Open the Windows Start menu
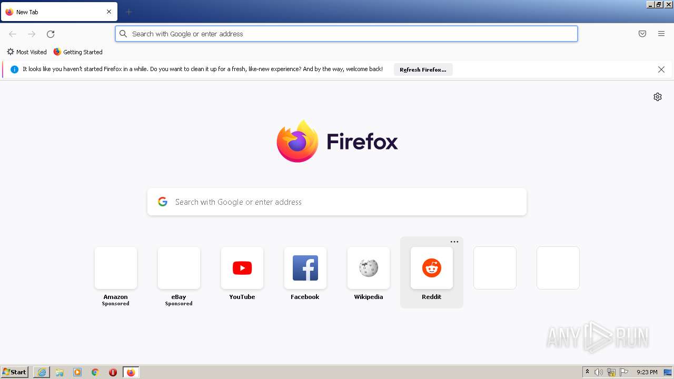 click(x=14, y=372)
